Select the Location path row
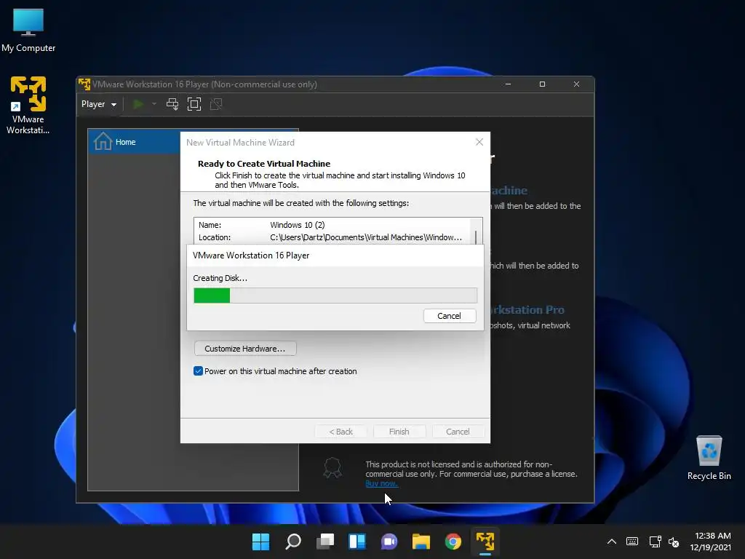 [x=332, y=237]
